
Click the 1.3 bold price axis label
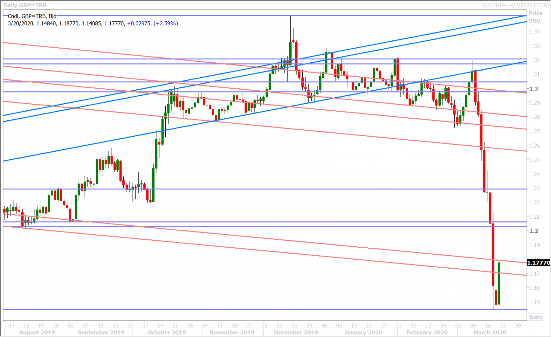(x=533, y=89)
